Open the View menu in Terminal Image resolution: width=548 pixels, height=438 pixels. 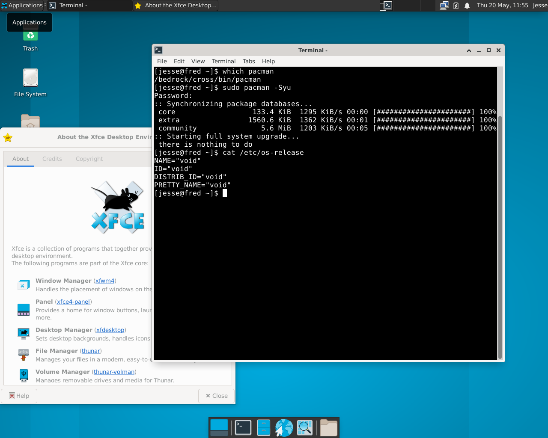[x=198, y=61]
